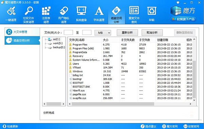Open the 字体清理 font cleaner
Viewport: 204px width, 129px height.
(x=99, y=14)
